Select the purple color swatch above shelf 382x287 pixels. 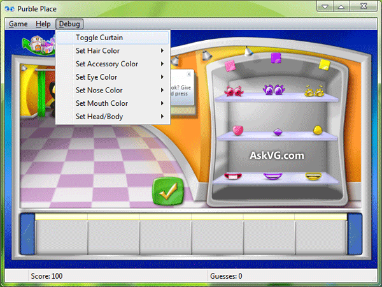[276, 58]
